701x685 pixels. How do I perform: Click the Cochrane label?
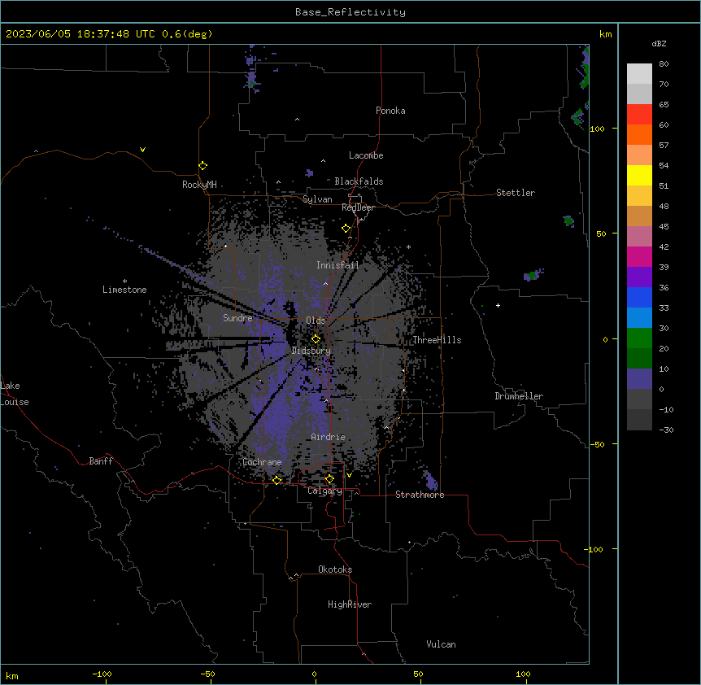262,462
